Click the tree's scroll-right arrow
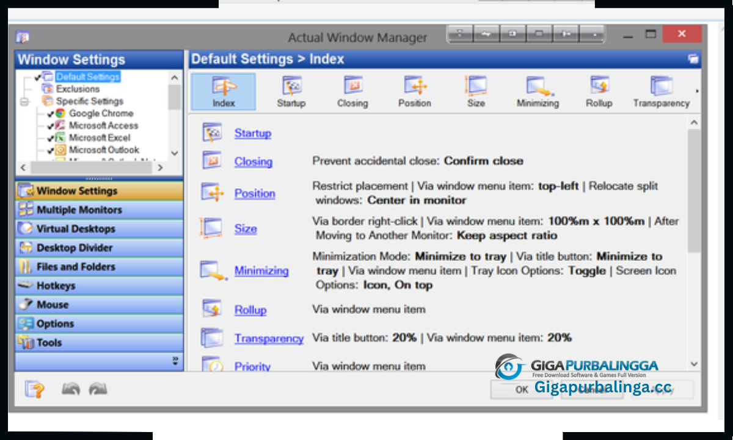Viewport: 733px width, 440px height. (x=160, y=167)
